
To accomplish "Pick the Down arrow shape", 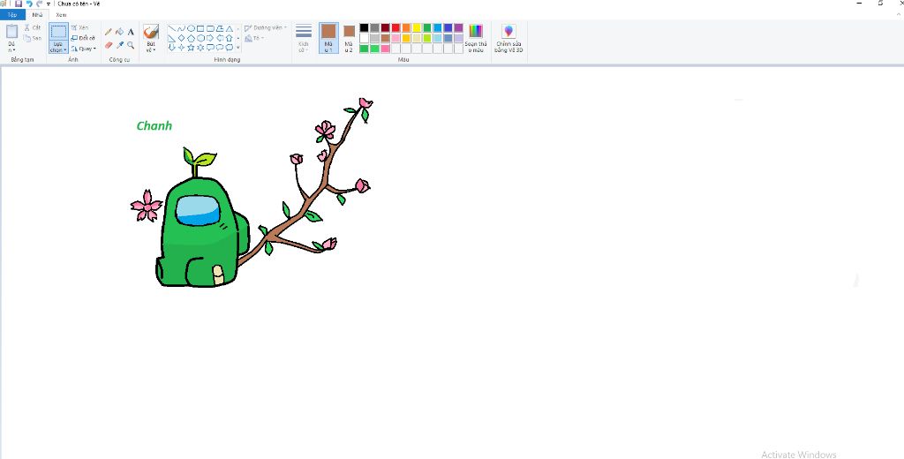I will (x=172, y=48).
